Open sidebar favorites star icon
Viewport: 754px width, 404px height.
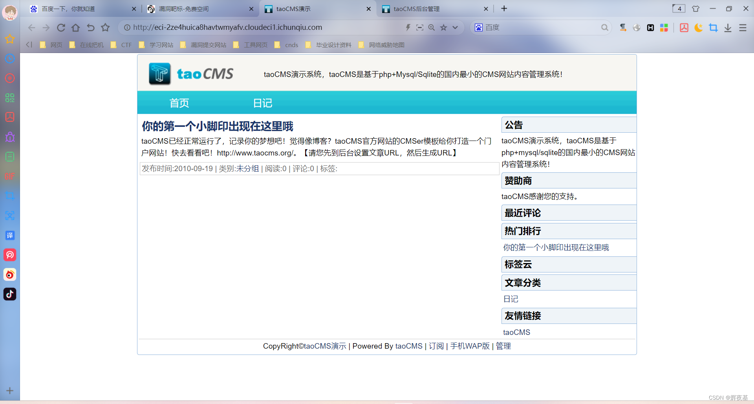tap(10, 39)
